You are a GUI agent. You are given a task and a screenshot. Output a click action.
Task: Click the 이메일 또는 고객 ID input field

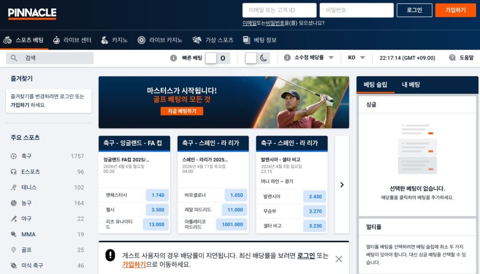coord(279,10)
